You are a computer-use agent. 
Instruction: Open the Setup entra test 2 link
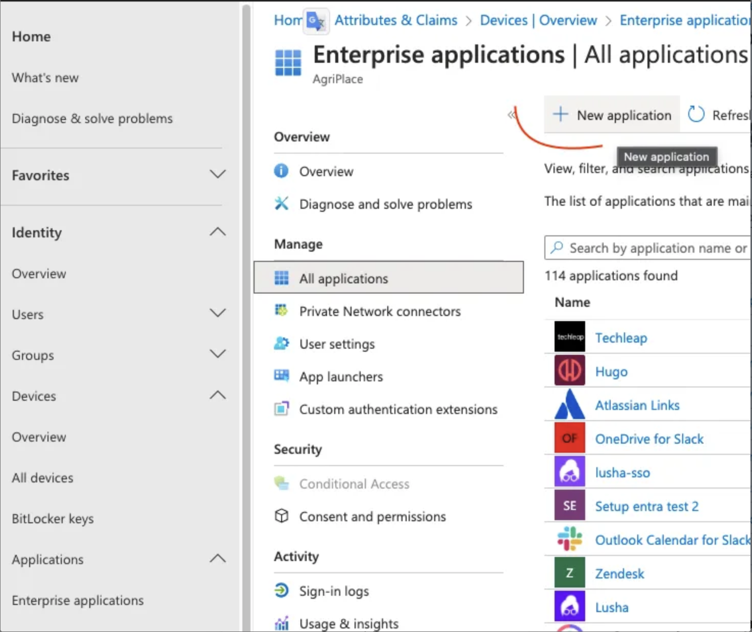point(647,506)
